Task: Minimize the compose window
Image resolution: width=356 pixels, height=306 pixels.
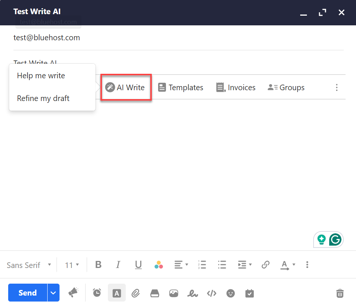Action: click(304, 15)
